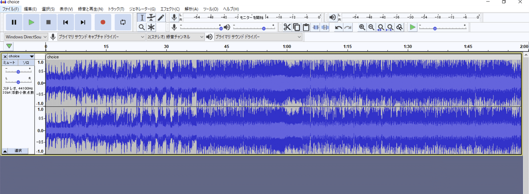529x194 pixels.
Task: Open the 編集(E) menu
Action: [x=30, y=9]
